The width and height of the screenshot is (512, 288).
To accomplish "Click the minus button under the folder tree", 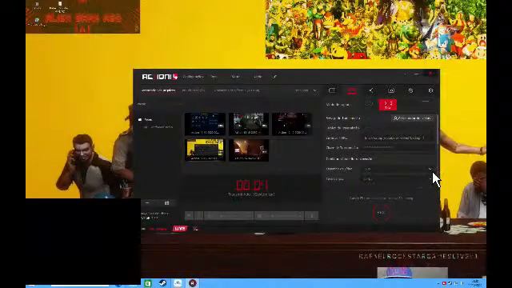I will [147, 203].
